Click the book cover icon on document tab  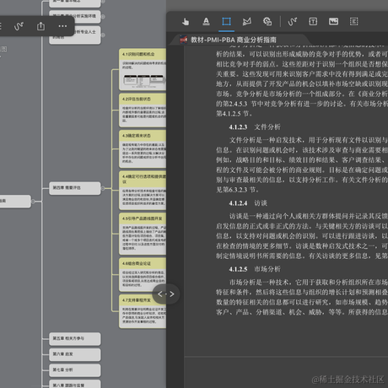(x=183, y=40)
